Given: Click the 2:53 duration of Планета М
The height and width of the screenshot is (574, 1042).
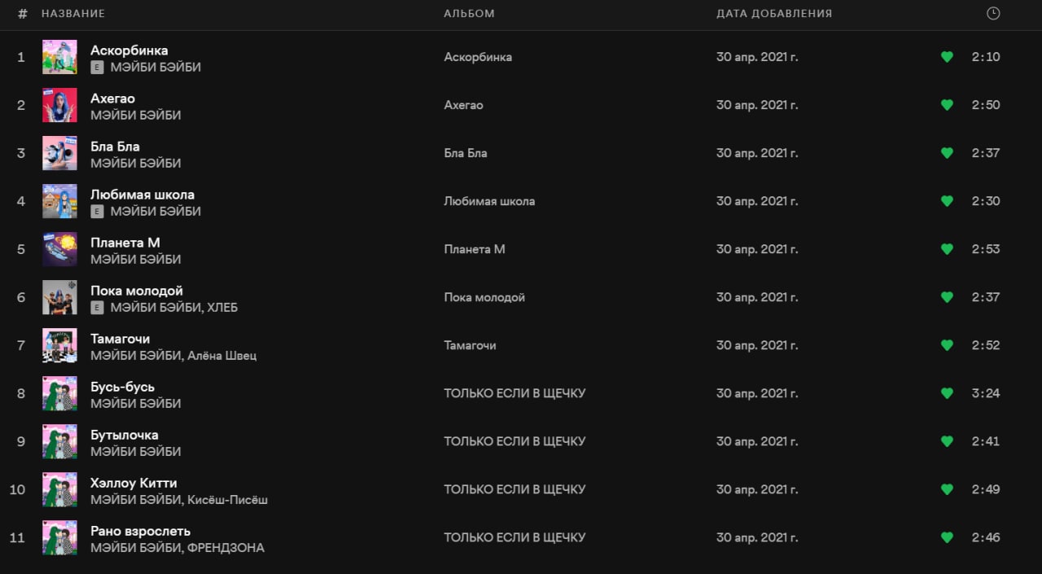Looking at the screenshot, I should [x=986, y=249].
